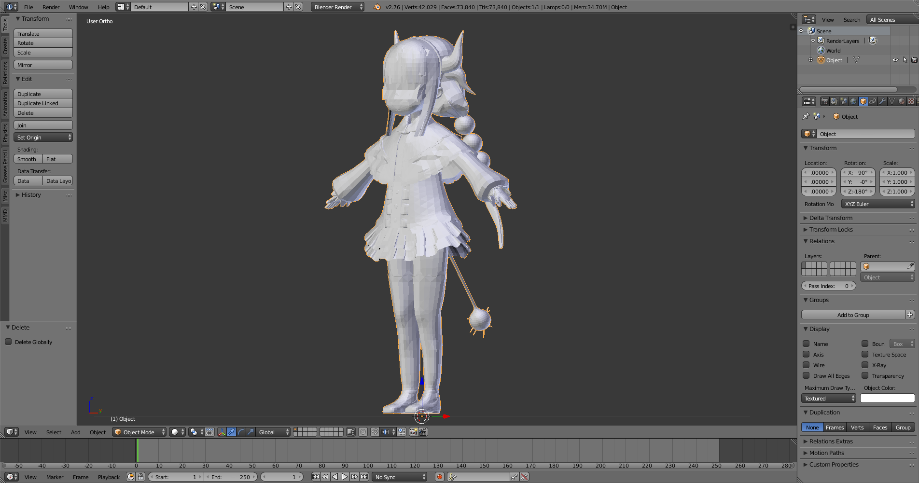Open the Render menu in the top bar
This screenshot has height=483, width=919.
50,7
